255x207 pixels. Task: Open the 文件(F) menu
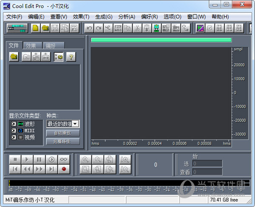[14, 17]
